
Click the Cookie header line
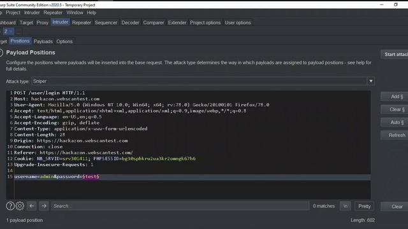[105, 158]
